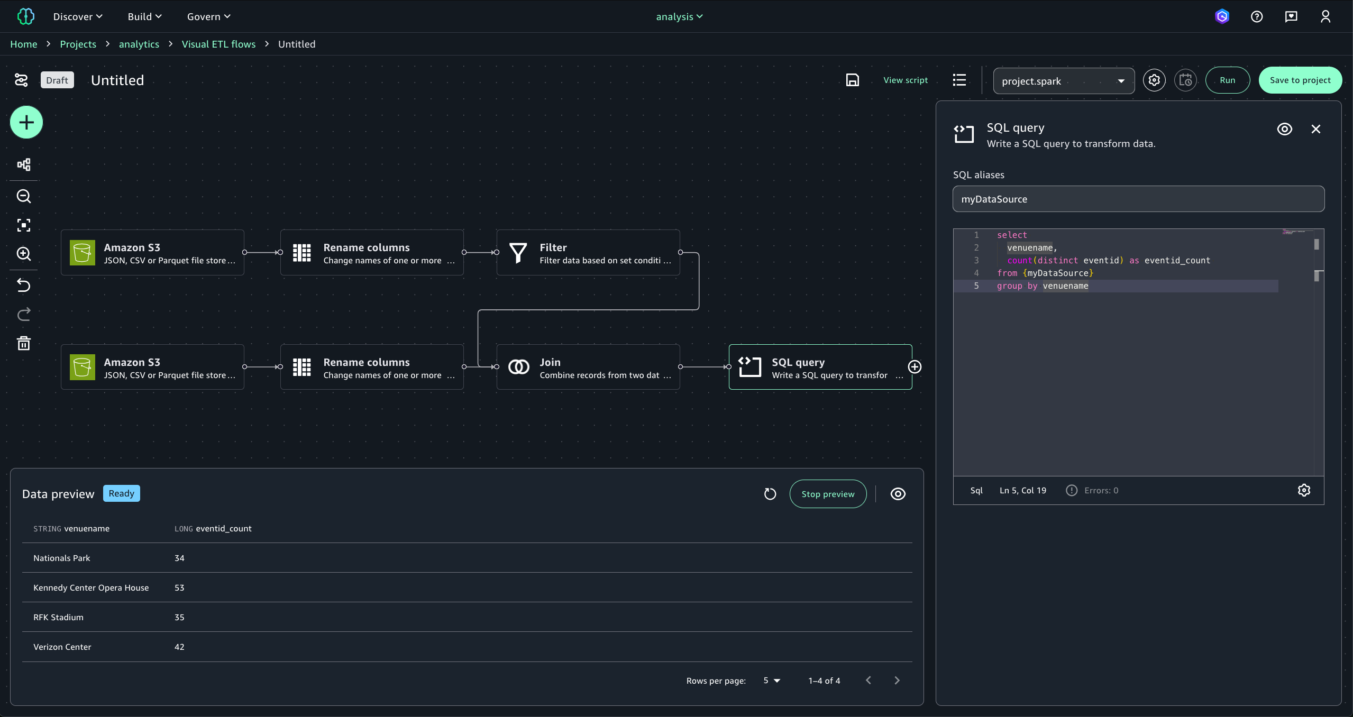Click the SQL aliases input field
The image size is (1353, 717).
point(1138,199)
